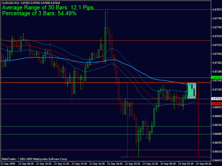Click the "23 Sep 12:30" time axis label
The width and height of the screenshot is (222, 166).
coord(61,164)
